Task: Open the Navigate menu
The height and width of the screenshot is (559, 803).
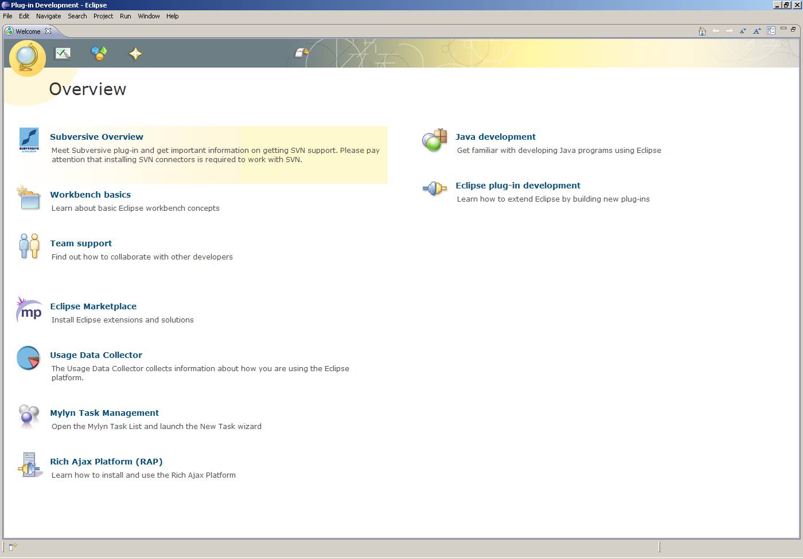Action: [x=48, y=16]
